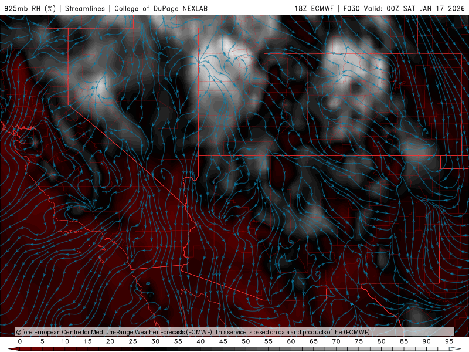The height and width of the screenshot is (352, 469).
Task: Click the "25" tick label on the scale
Action: click(x=133, y=341)
